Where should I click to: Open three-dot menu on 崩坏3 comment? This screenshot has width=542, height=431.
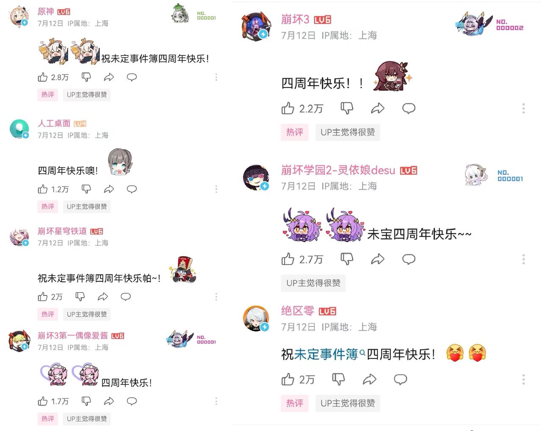[524, 108]
